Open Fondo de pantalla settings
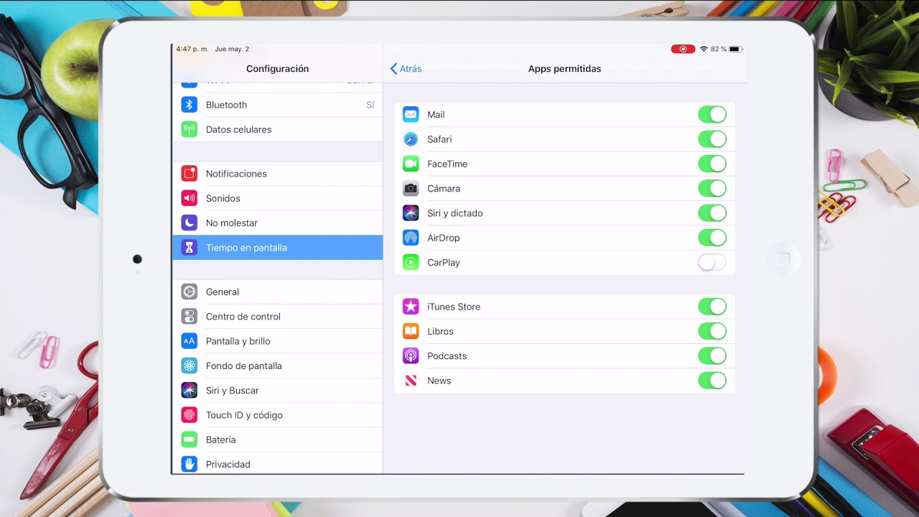The height and width of the screenshot is (517, 919). [278, 365]
